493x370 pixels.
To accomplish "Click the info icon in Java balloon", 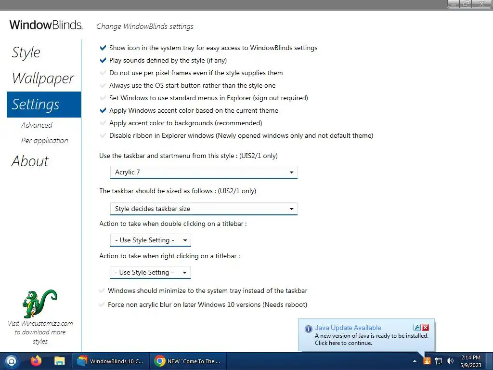I will pyautogui.click(x=309, y=329).
